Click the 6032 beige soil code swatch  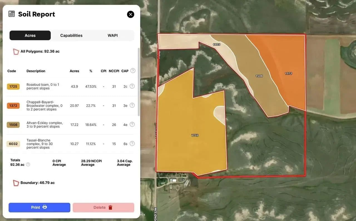pyautogui.click(x=13, y=144)
